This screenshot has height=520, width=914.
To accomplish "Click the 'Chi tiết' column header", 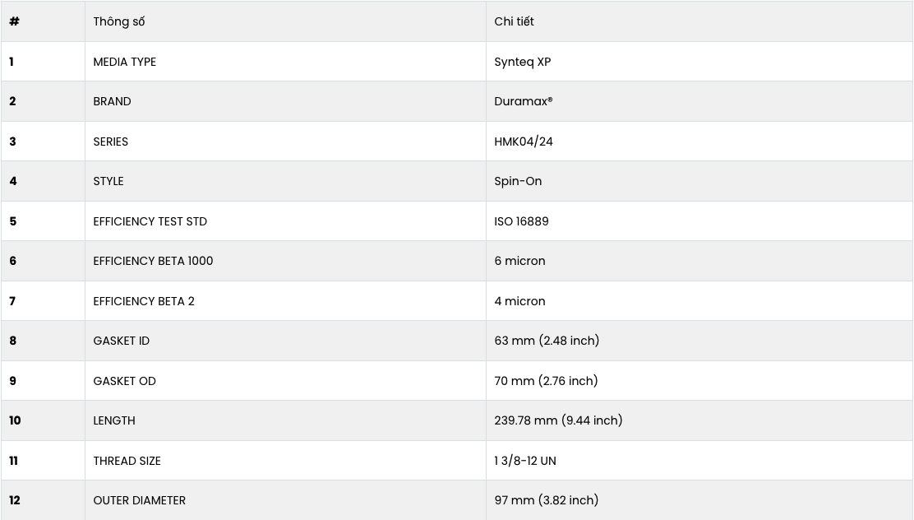I will (x=514, y=21).
